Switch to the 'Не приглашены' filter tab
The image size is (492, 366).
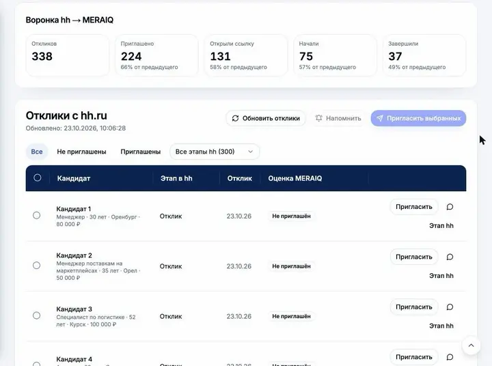coord(81,152)
